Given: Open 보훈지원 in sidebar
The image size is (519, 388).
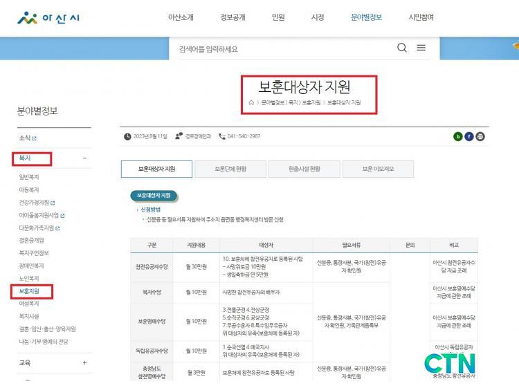Looking at the screenshot, I should pos(30,290).
